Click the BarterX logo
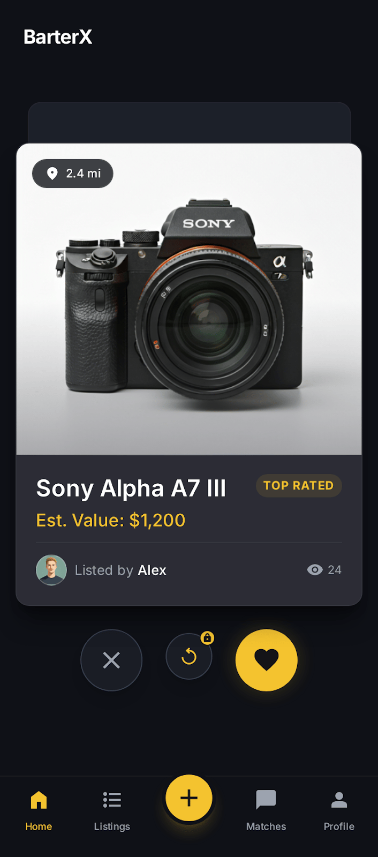Image resolution: width=378 pixels, height=857 pixels. (58, 37)
